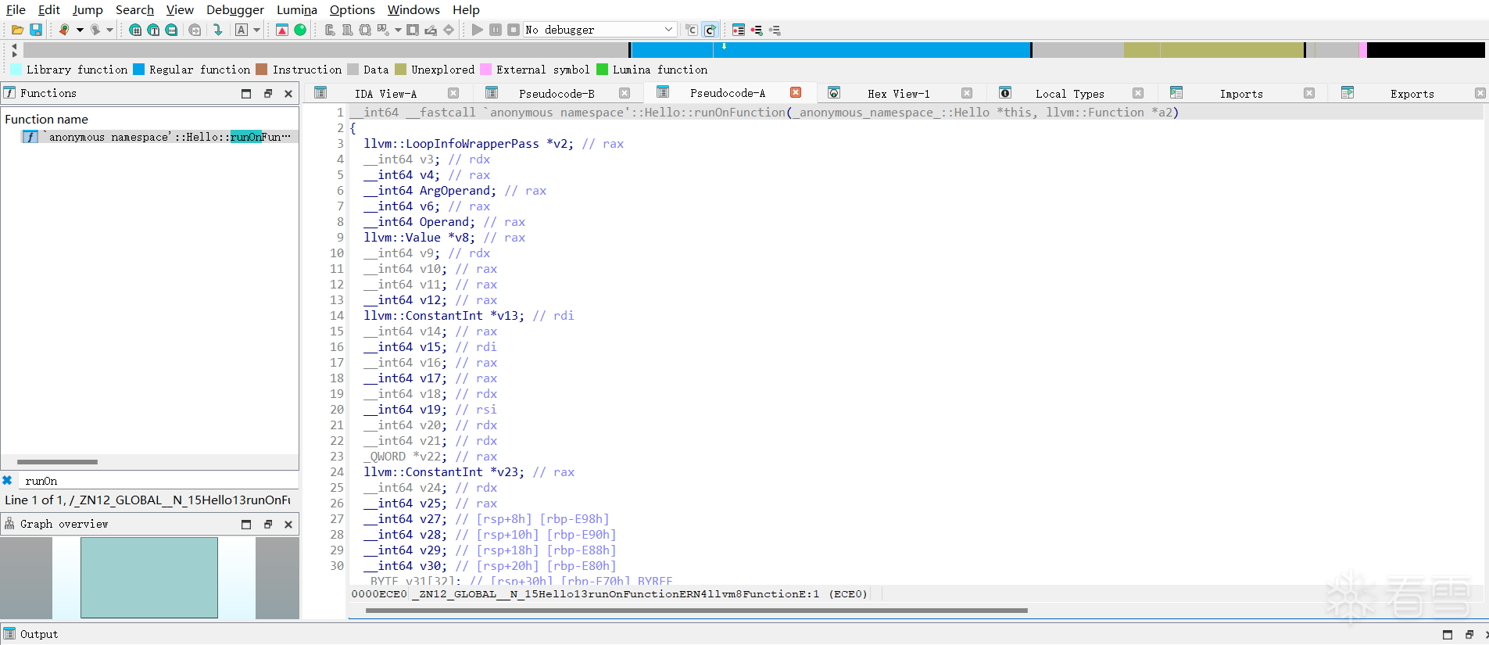Click the function f icon in Functions list row
The width and height of the screenshot is (1489, 645).
[30, 137]
